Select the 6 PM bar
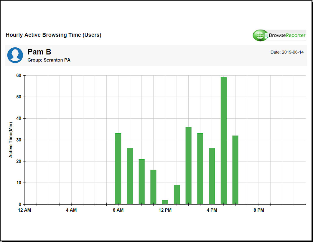 coord(235,170)
